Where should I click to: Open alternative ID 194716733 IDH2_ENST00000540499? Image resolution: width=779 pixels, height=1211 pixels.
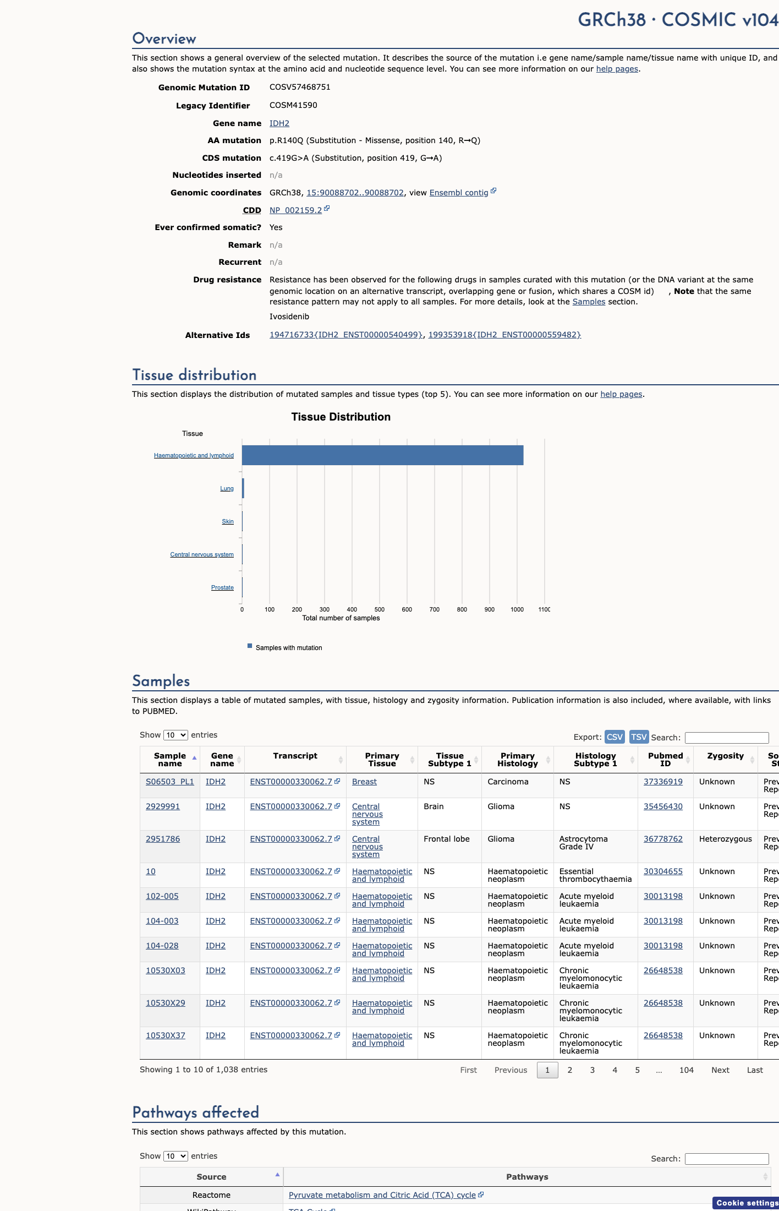(347, 335)
